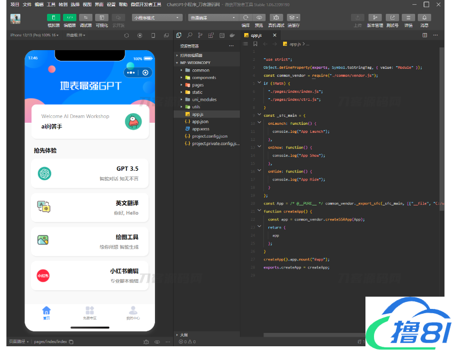Screen dimensions: 452x350
Task: Expand the common folder
Action: (207, 70)
